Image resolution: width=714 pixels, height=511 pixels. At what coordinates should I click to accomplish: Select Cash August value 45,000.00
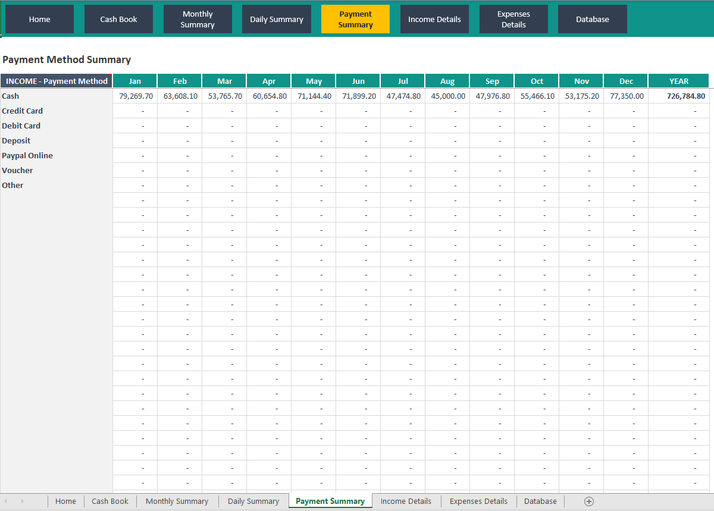coord(447,96)
